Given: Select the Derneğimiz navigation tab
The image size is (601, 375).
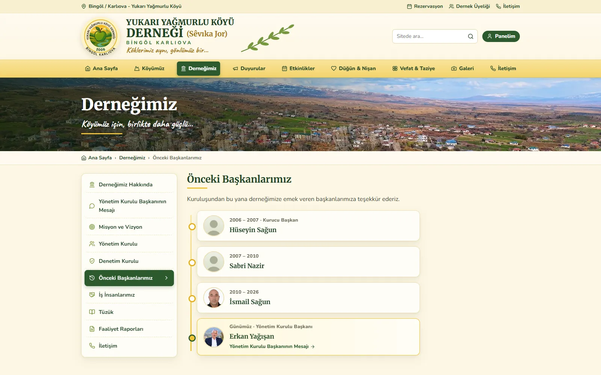Looking at the screenshot, I should [x=198, y=69].
